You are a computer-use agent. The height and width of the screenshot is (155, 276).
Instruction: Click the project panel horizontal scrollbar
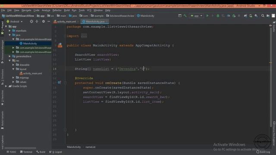[20, 148]
